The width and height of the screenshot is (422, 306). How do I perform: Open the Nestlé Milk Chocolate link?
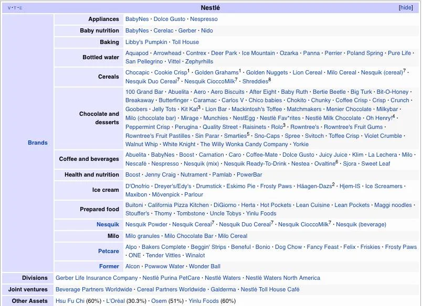333,118
